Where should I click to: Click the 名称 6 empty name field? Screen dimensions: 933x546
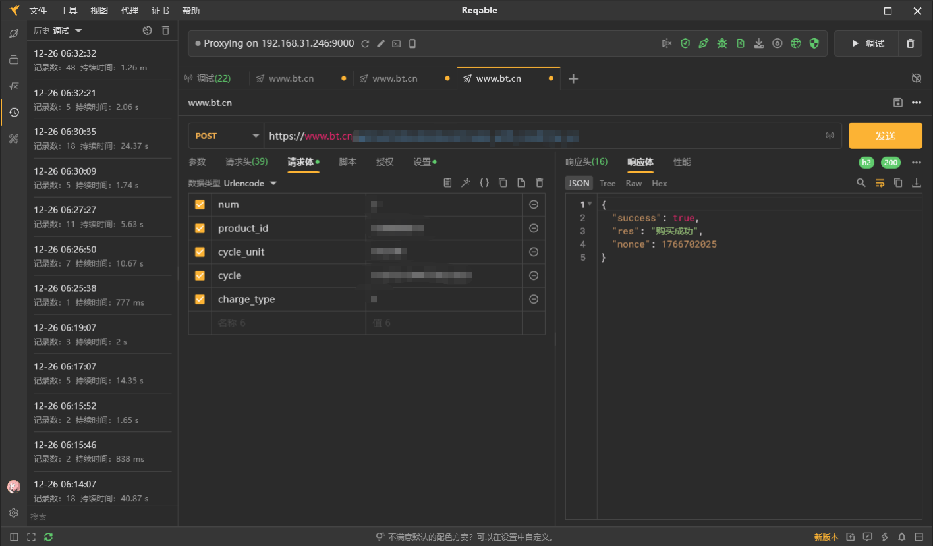(288, 323)
